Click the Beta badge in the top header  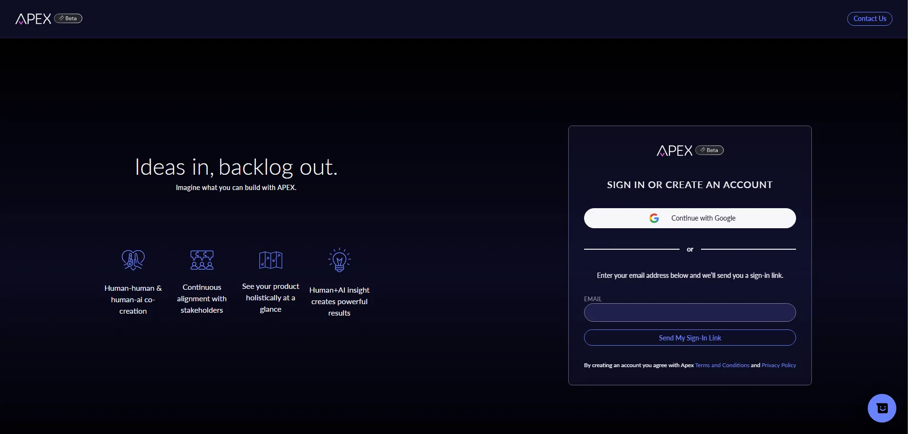[68, 19]
